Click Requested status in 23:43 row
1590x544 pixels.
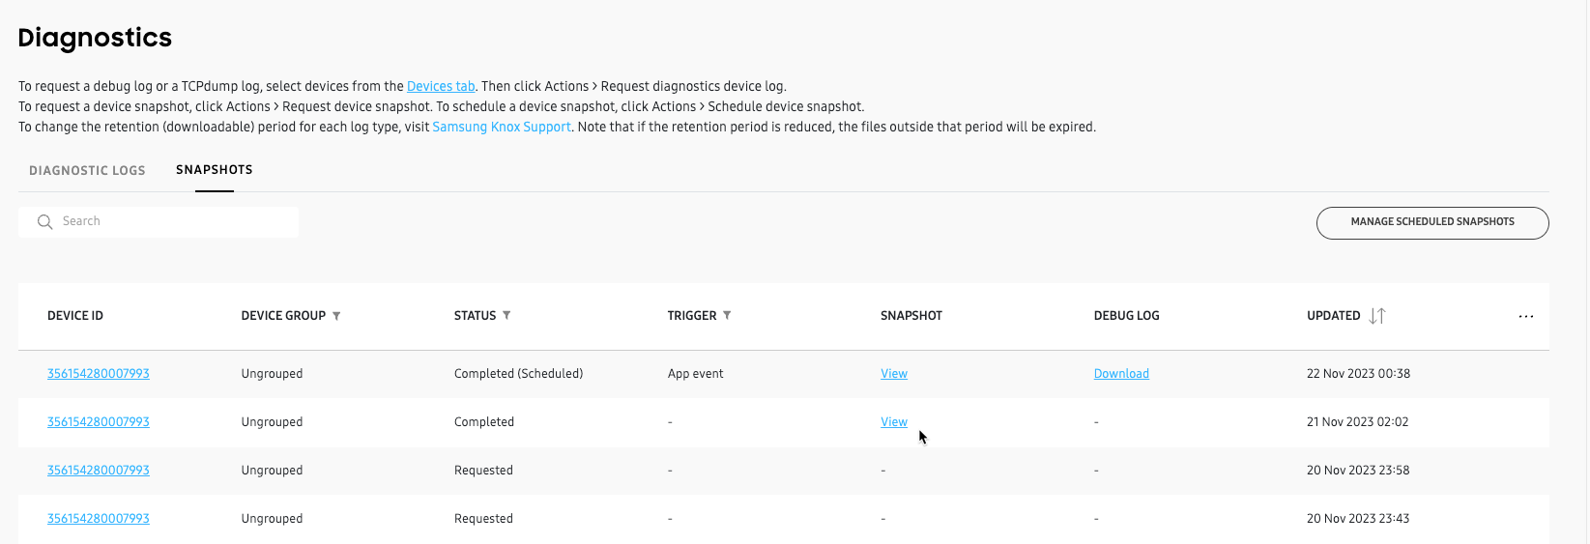coord(483,519)
